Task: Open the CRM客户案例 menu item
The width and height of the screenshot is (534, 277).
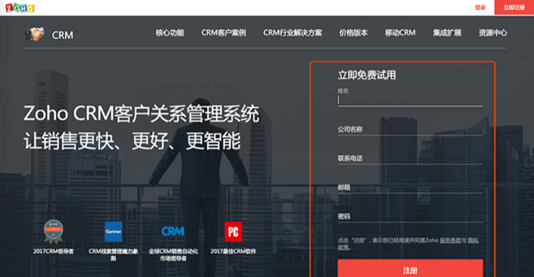Action: (223, 33)
